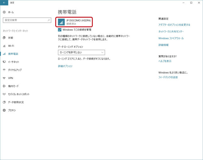Image resolution: width=203 pixels, height=160 pixels.
Task: Maximize the 設定 window
Action: pyautogui.click(x=191, y=3)
